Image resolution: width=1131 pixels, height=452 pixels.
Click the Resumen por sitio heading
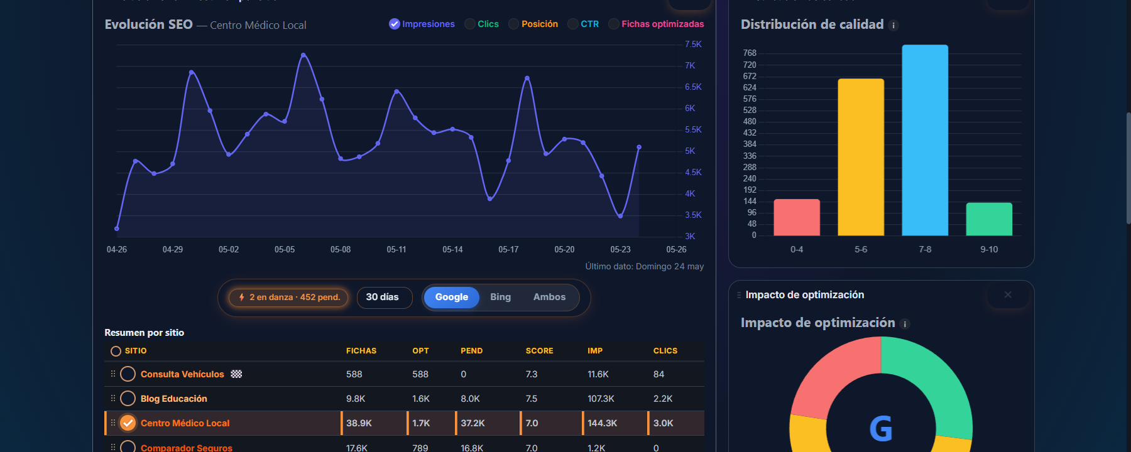click(145, 333)
